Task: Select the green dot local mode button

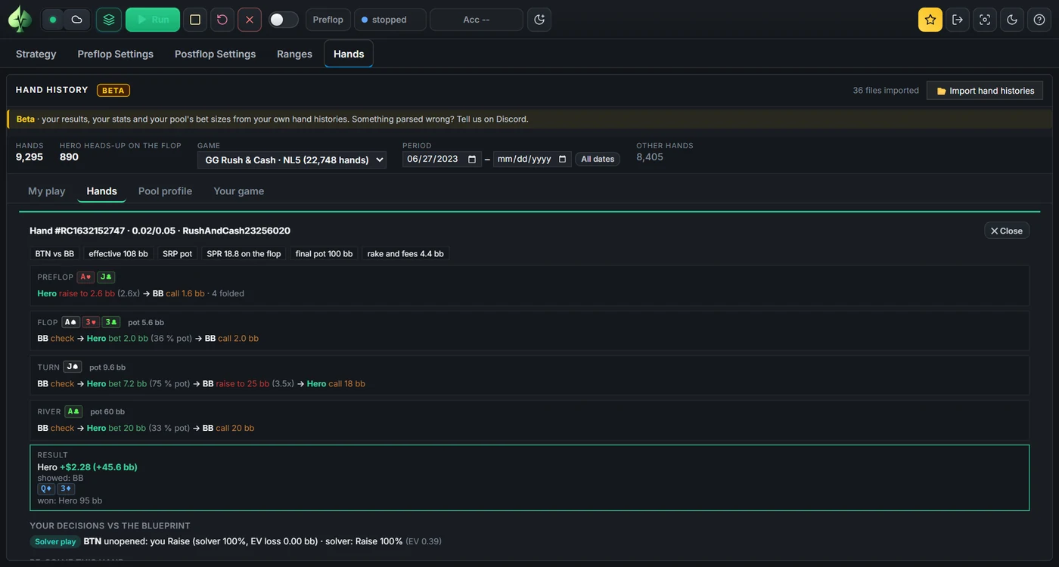Action: (x=53, y=20)
